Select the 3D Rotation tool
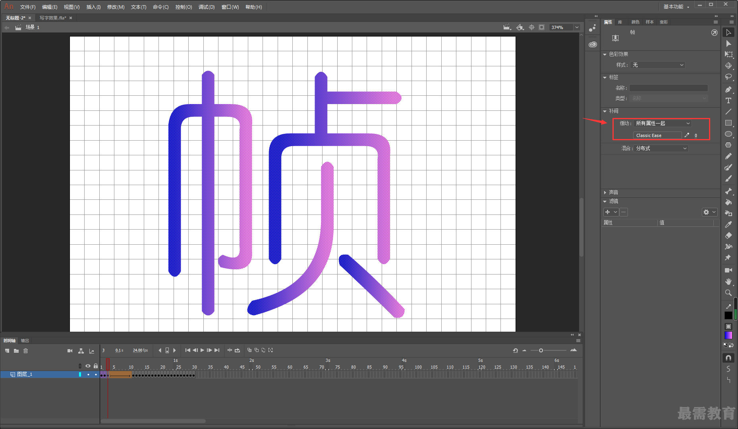This screenshot has width=738, height=429. (x=728, y=66)
